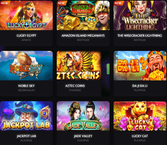Screen dimensions: 167x145
Task: Click the NOBLE SKY title label
Action: (26, 86)
